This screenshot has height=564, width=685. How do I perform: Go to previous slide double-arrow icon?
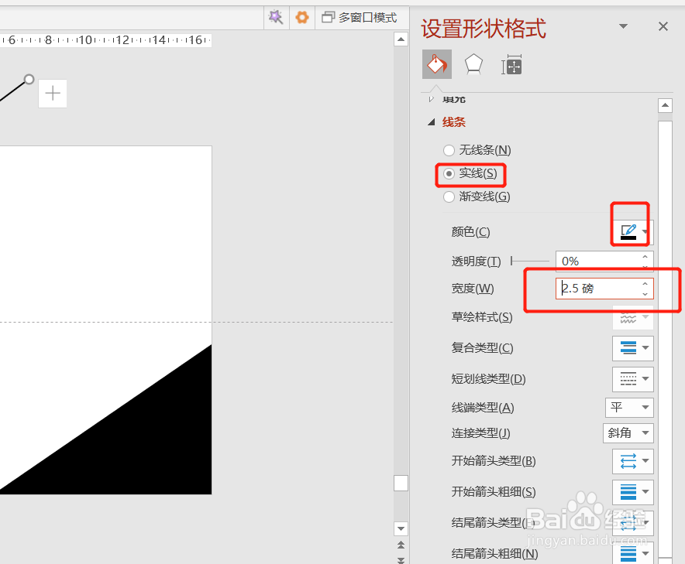(401, 545)
